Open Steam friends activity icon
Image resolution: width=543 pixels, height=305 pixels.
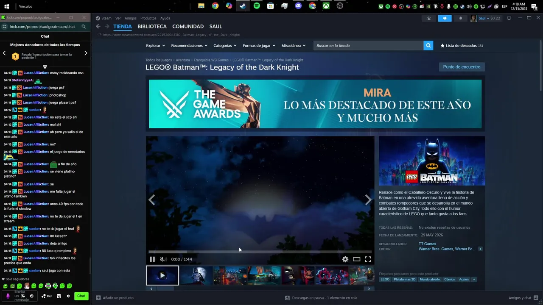pos(428,18)
